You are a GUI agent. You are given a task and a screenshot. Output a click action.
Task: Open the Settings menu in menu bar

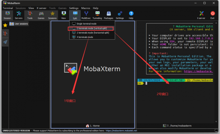pyautogui.click(x=74, y=8)
